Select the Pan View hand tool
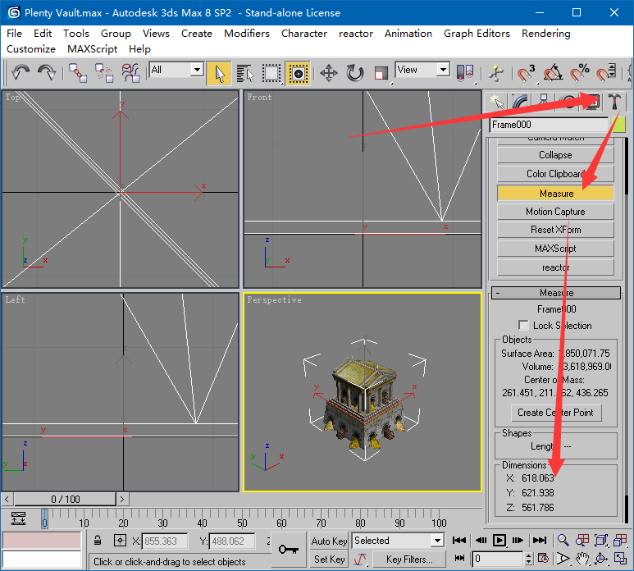Image resolution: width=634 pixels, height=571 pixels. (x=582, y=559)
